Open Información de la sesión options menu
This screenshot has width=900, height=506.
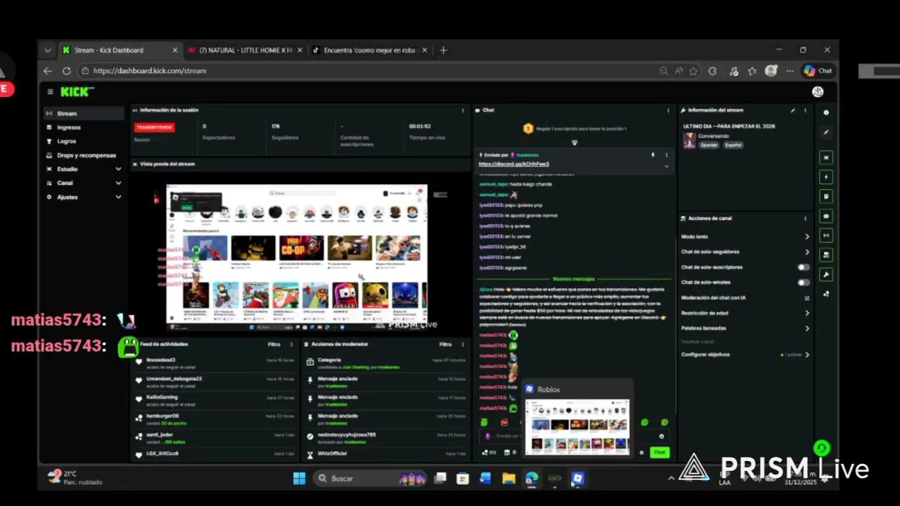[x=463, y=110]
